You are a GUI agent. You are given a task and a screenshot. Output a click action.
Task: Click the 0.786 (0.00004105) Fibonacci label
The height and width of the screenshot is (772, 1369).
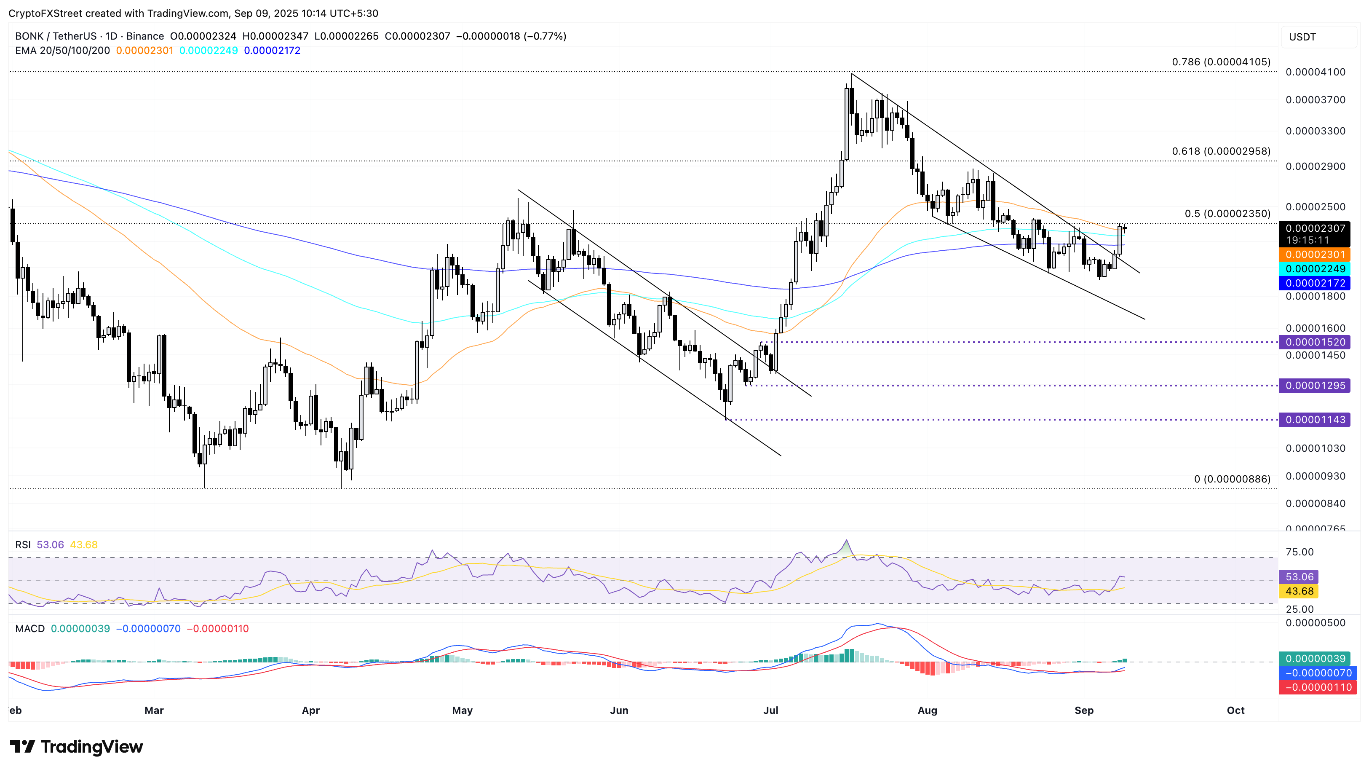1221,62
